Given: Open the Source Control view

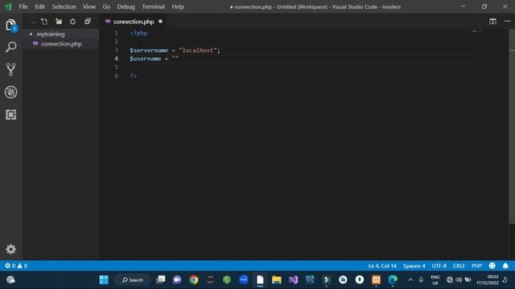Looking at the screenshot, I should (10, 70).
